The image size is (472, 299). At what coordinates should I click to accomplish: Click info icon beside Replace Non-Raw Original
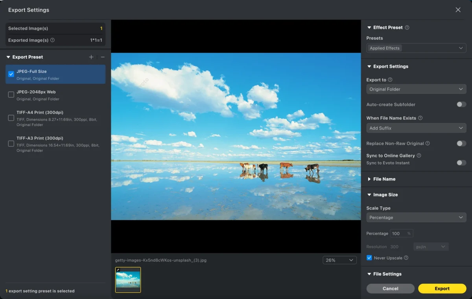click(428, 143)
